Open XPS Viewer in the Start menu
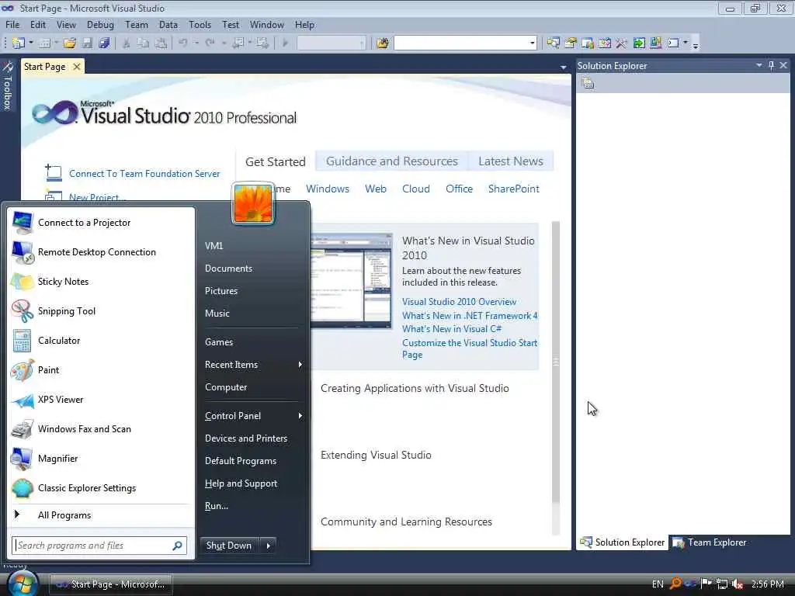The width and height of the screenshot is (795, 596). point(61,400)
